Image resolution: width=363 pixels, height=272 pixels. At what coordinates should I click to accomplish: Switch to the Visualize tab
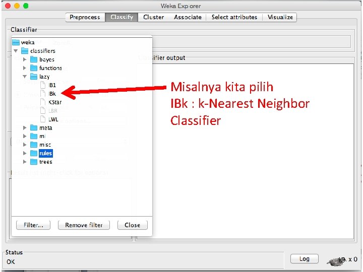pos(280,17)
